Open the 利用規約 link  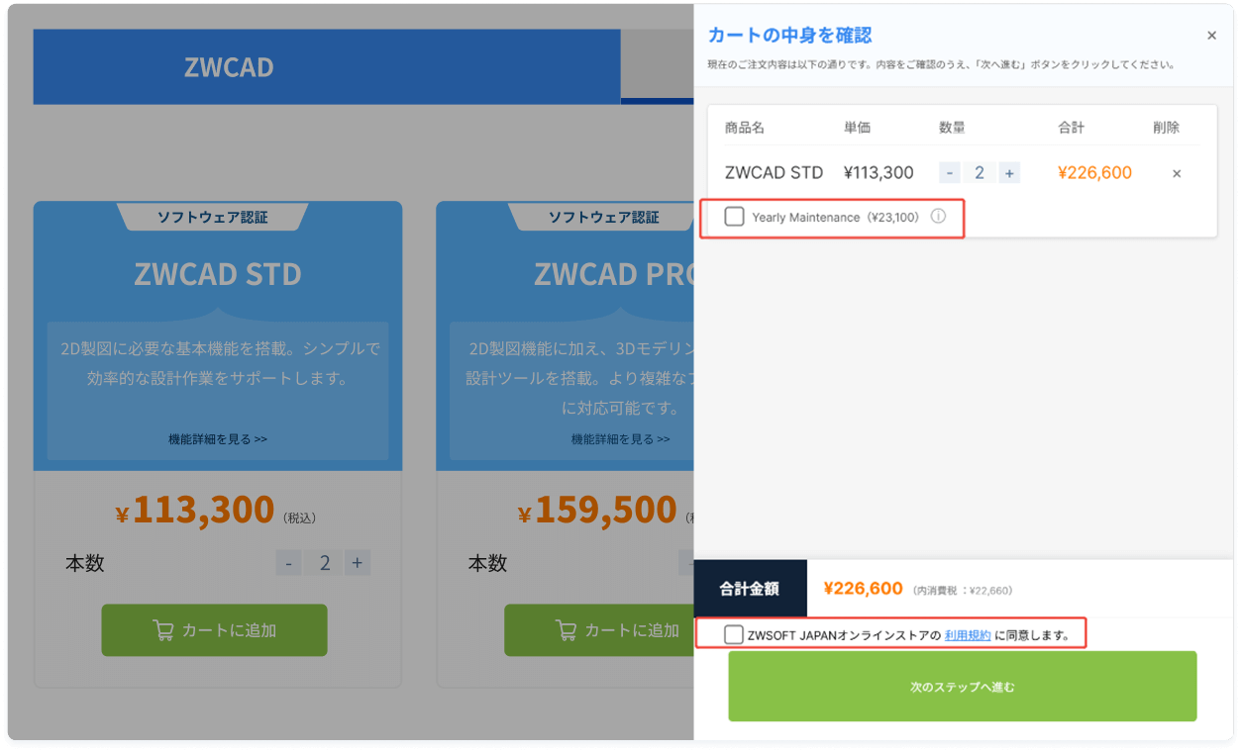pos(967,635)
